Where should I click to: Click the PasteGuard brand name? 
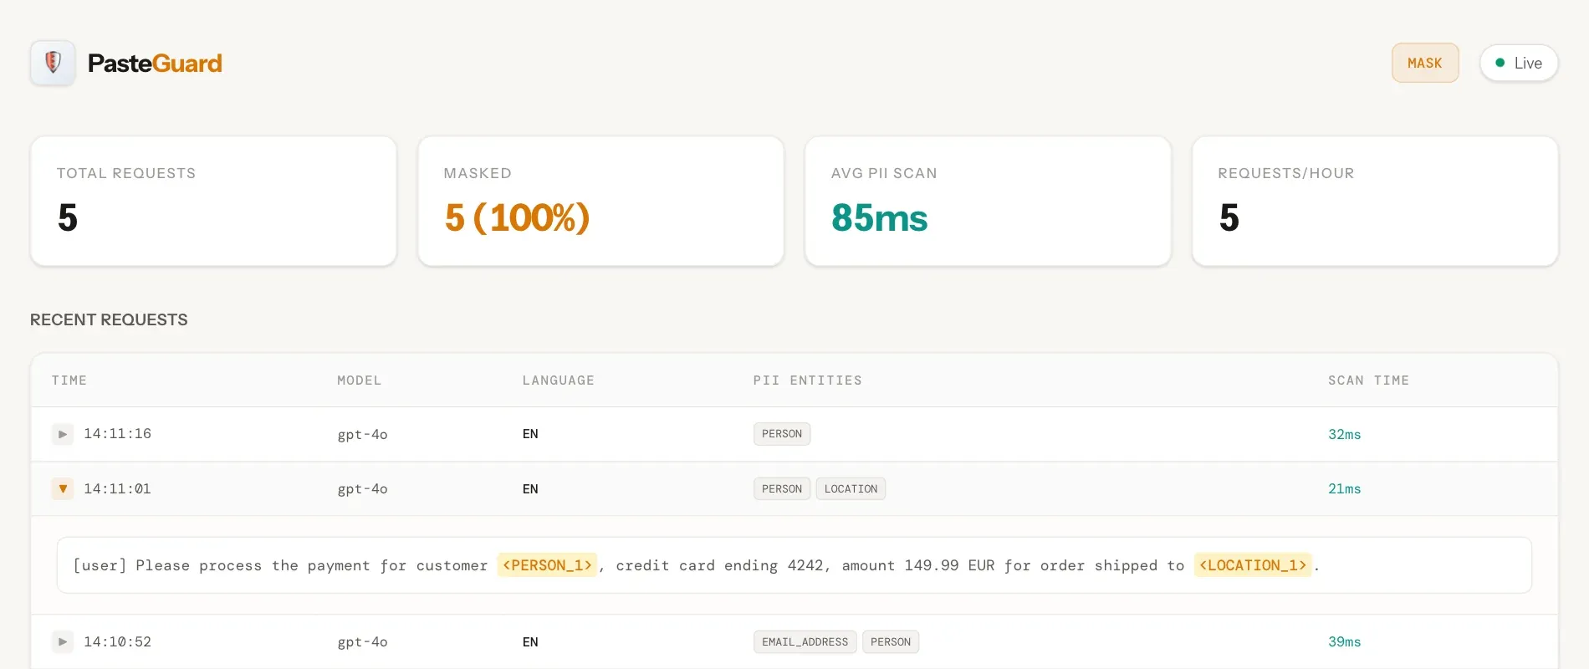pyautogui.click(x=155, y=64)
